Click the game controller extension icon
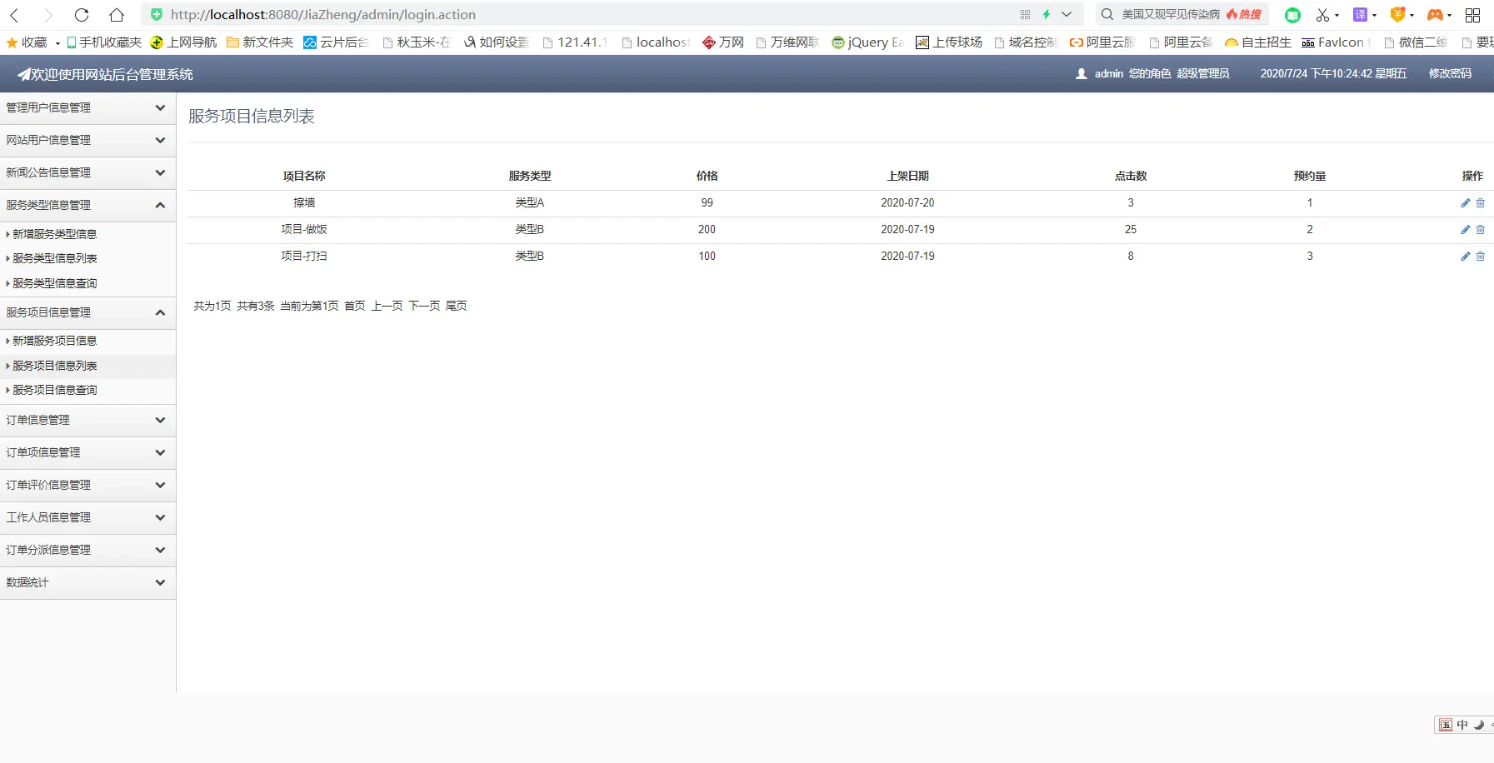The image size is (1494, 763). pyautogui.click(x=1435, y=15)
